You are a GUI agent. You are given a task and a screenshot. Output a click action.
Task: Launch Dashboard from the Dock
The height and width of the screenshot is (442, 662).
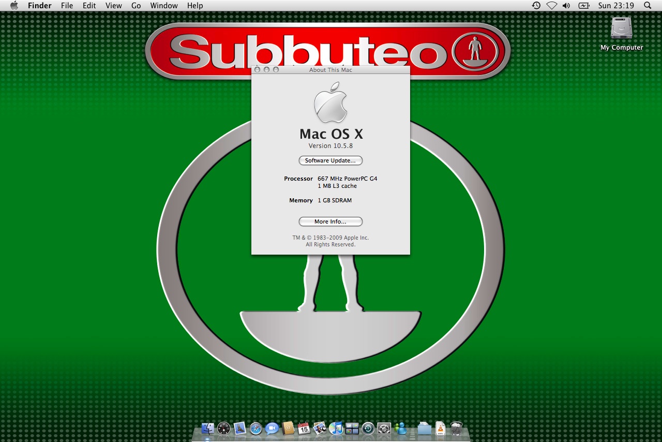[223, 428]
